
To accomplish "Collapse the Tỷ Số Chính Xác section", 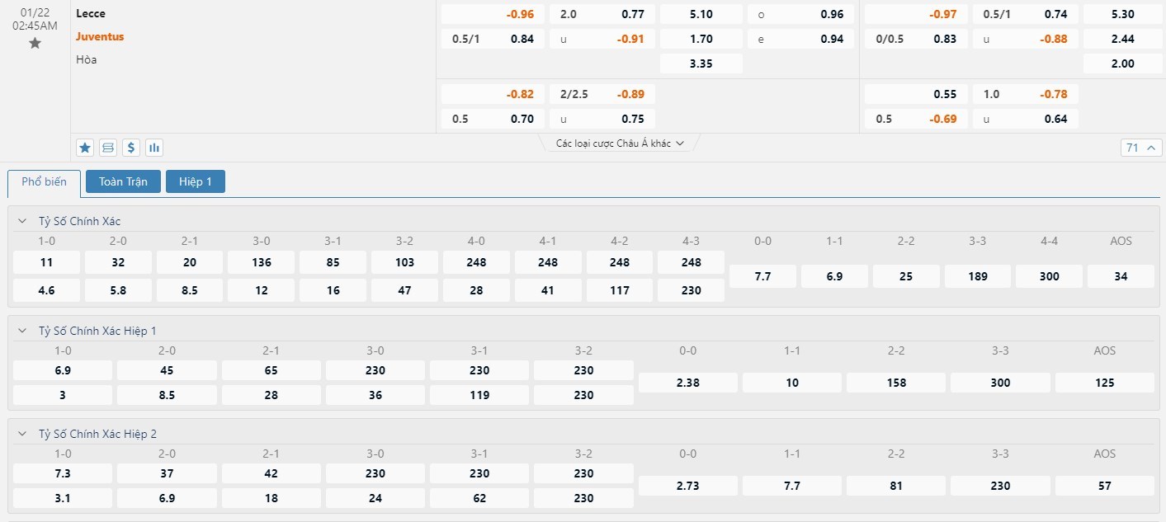I will click(x=22, y=221).
